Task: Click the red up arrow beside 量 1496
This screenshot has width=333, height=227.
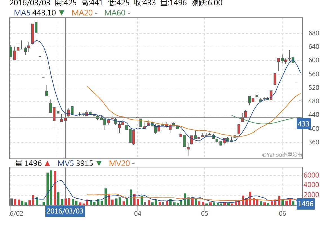Action: point(47,164)
